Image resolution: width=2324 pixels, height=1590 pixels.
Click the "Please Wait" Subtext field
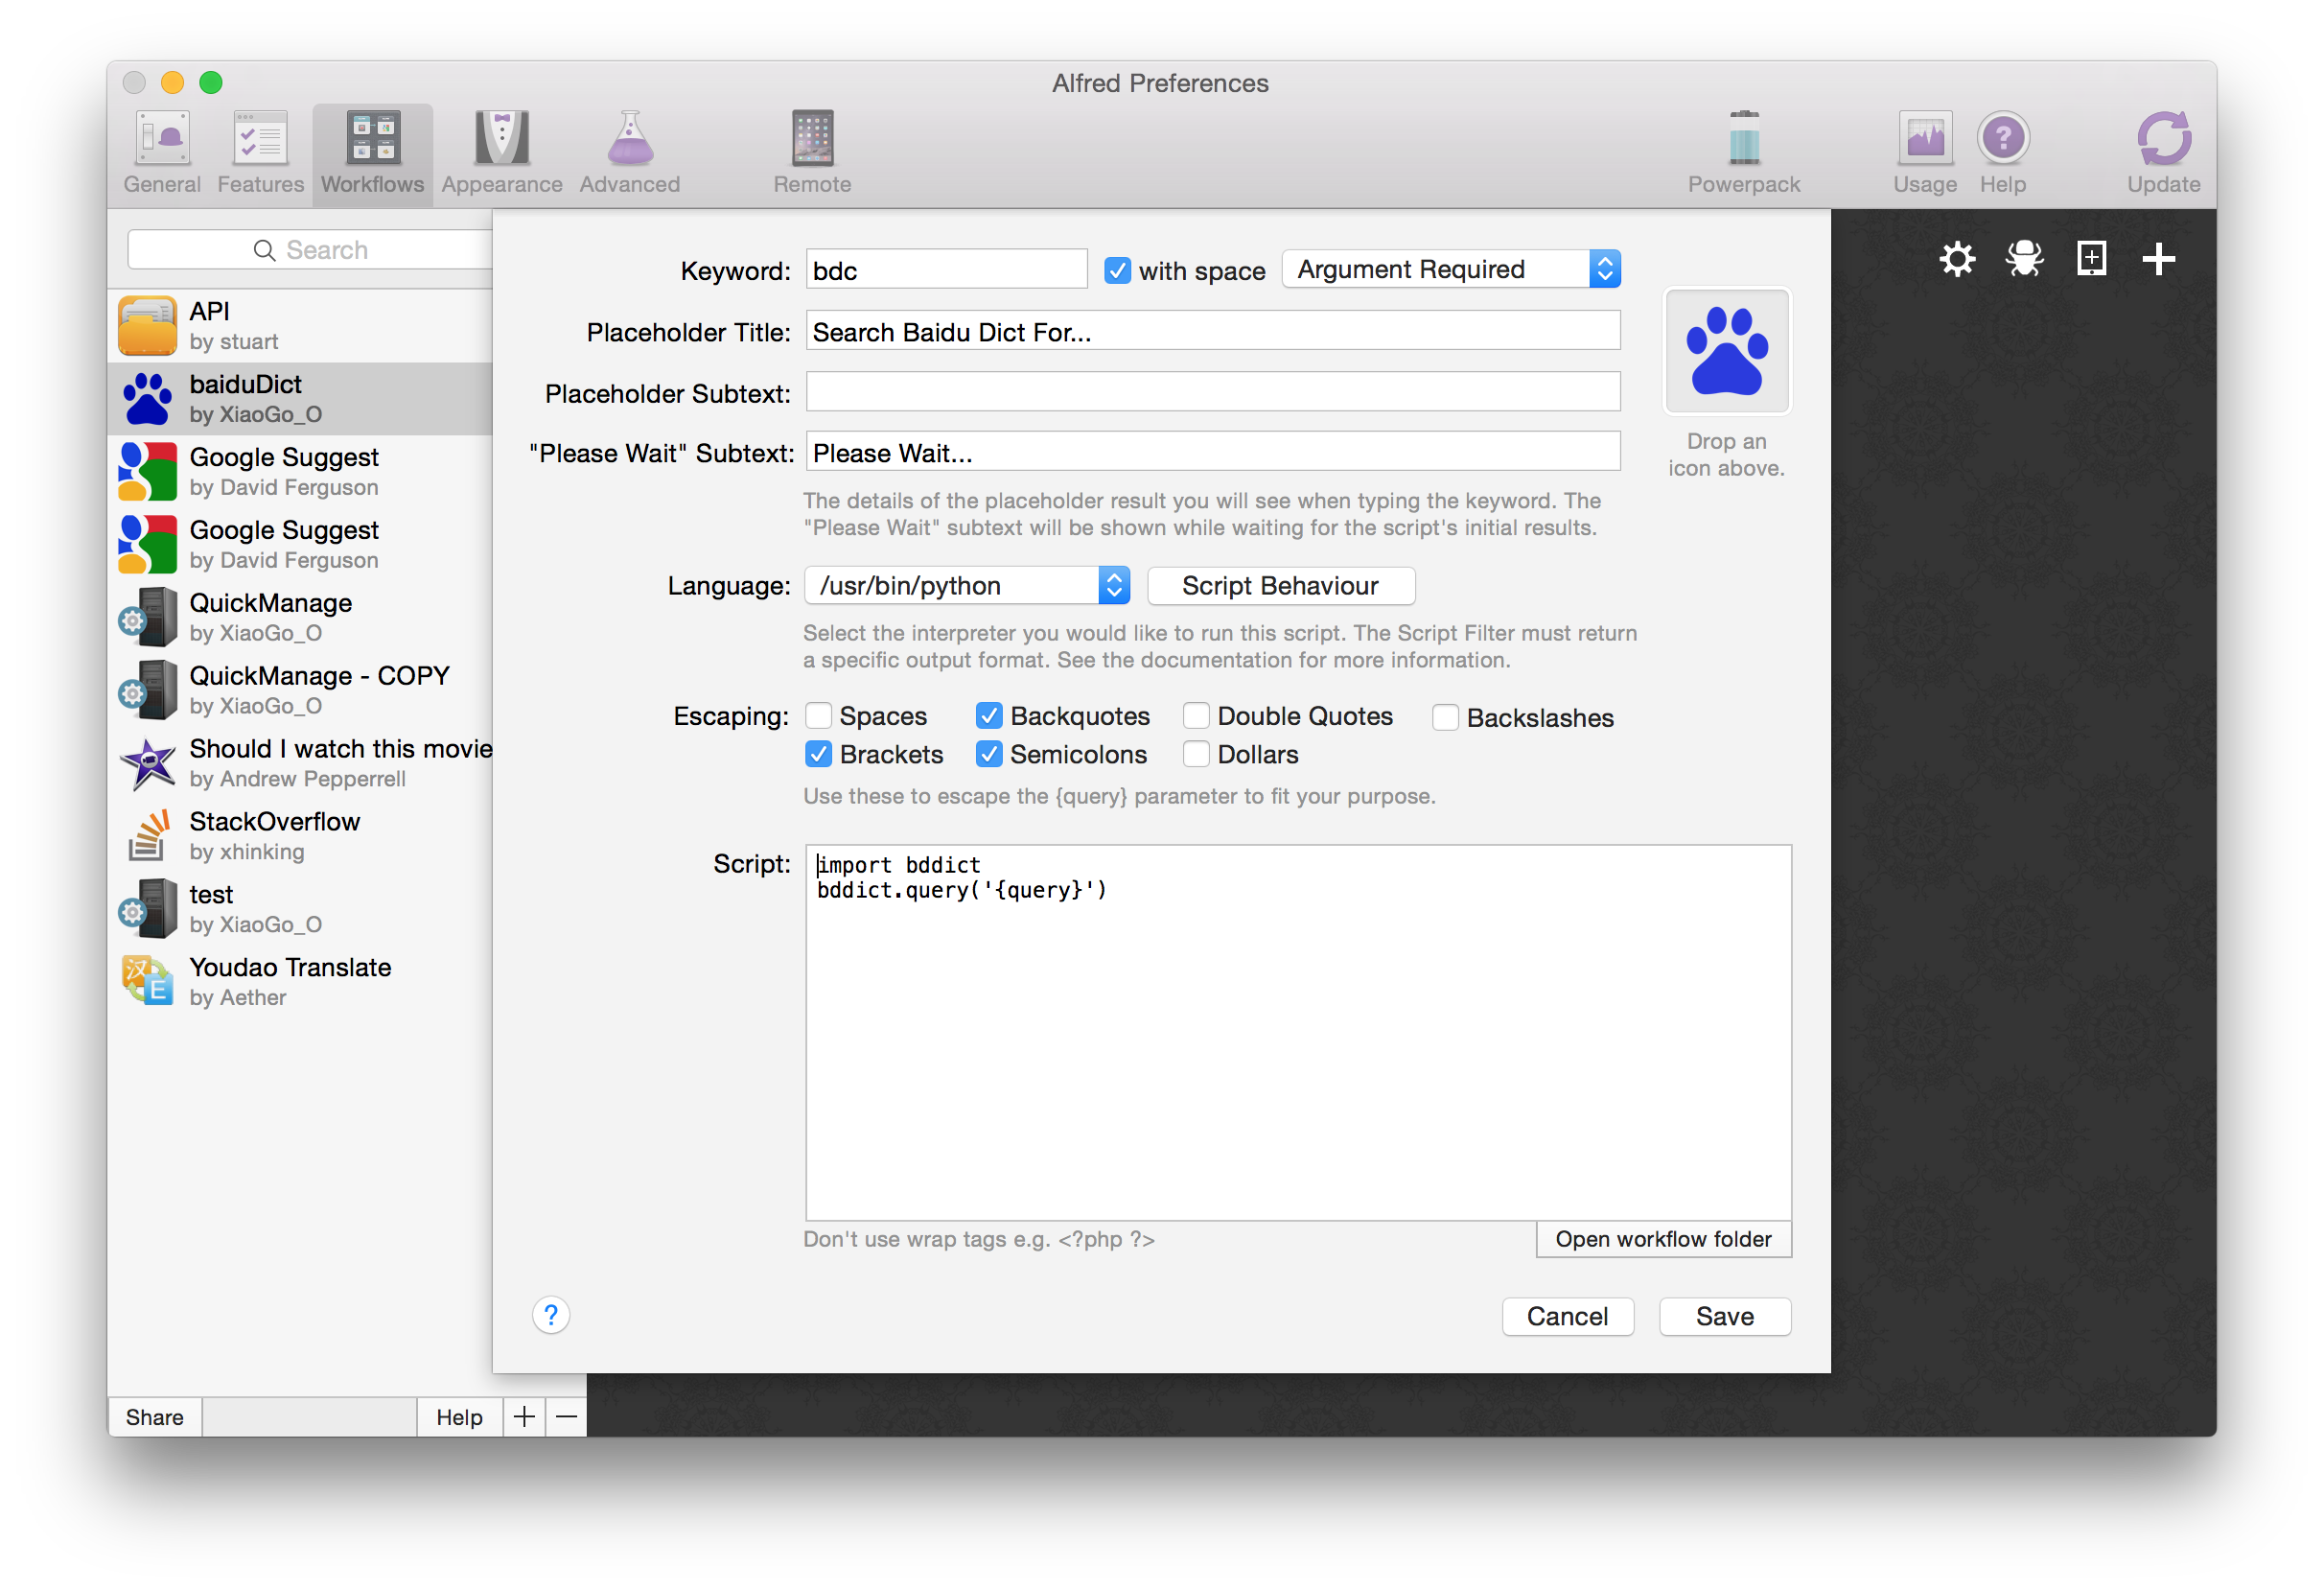1213,453
